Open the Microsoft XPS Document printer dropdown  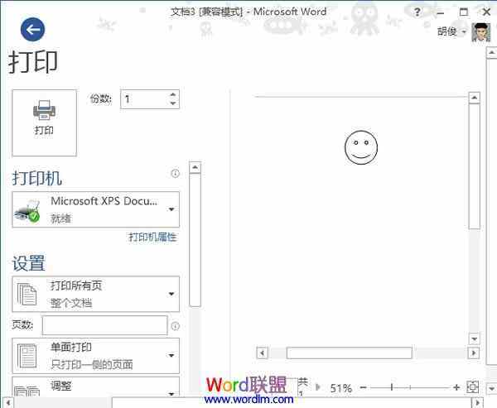96,209
